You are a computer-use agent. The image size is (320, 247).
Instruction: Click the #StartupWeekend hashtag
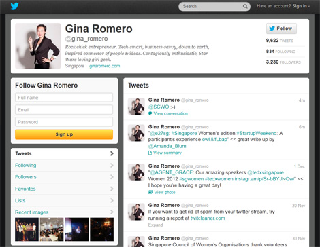tap(257, 133)
